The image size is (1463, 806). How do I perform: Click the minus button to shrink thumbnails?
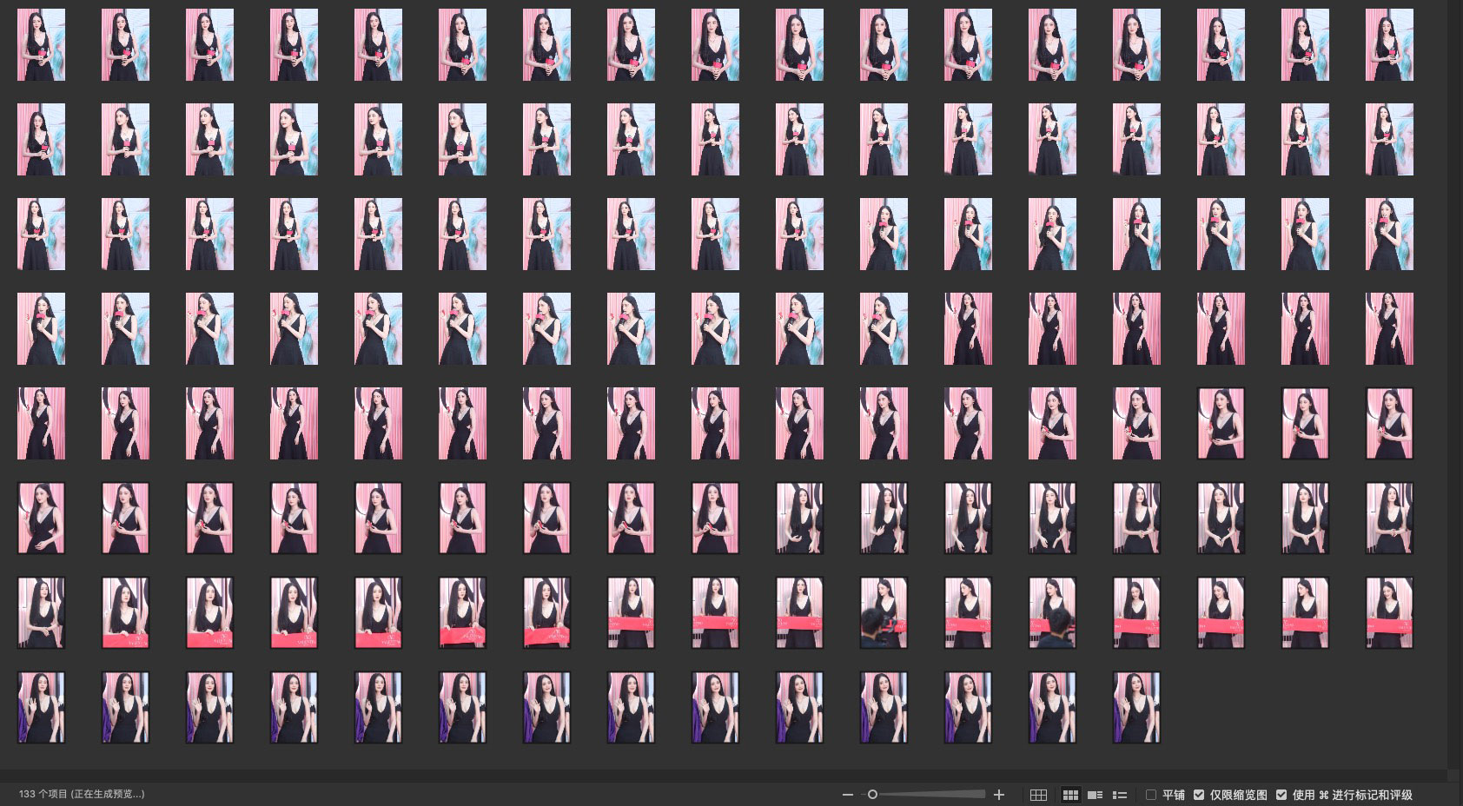(847, 795)
